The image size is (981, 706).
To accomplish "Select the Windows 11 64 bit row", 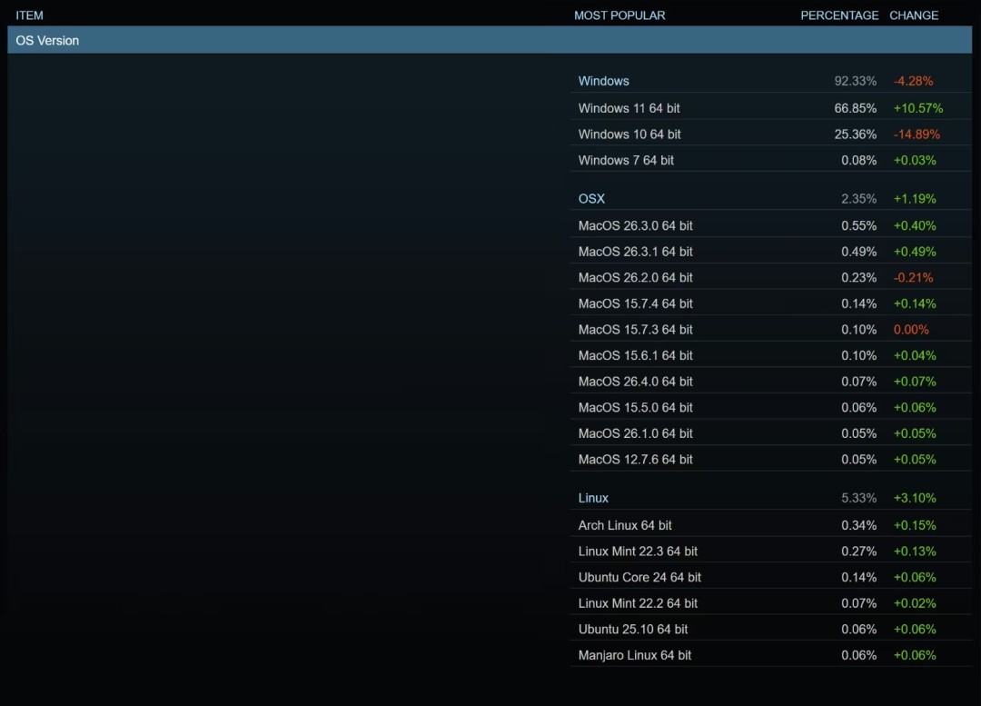I will pos(629,108).
